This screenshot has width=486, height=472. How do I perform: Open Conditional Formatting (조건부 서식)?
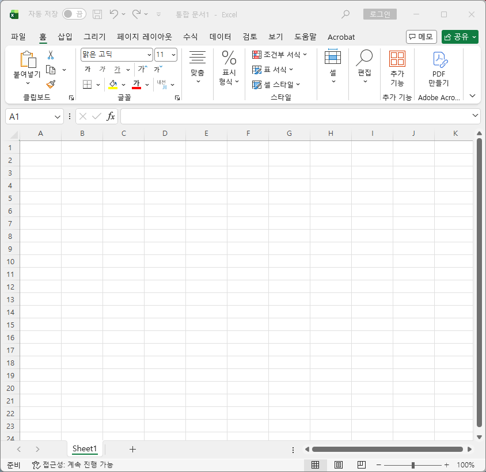(279, 55)
